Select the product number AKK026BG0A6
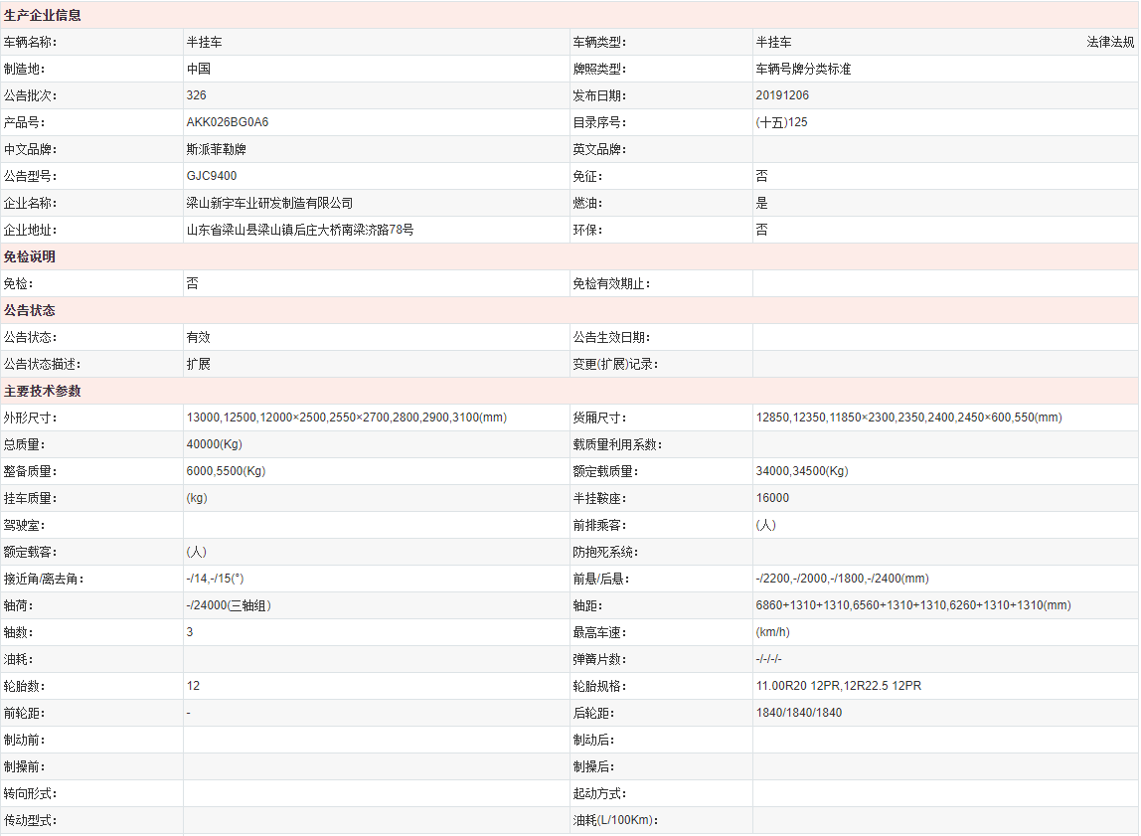The height and width of the screenshot is (836, 1141). [228, 122]
